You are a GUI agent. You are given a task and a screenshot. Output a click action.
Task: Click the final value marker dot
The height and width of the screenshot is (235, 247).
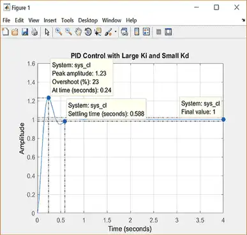(223, 119)
